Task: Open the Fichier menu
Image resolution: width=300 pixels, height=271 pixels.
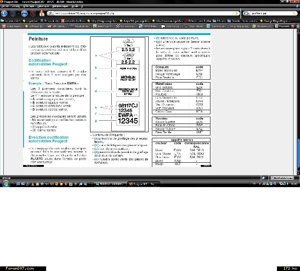Action: point(5,6)
